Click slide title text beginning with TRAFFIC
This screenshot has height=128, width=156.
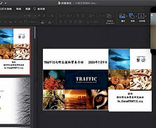(64, 62)
